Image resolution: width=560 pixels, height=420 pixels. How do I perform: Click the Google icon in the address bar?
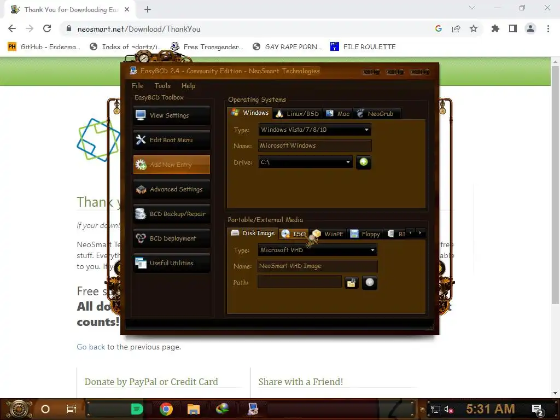tap(439, 28)
